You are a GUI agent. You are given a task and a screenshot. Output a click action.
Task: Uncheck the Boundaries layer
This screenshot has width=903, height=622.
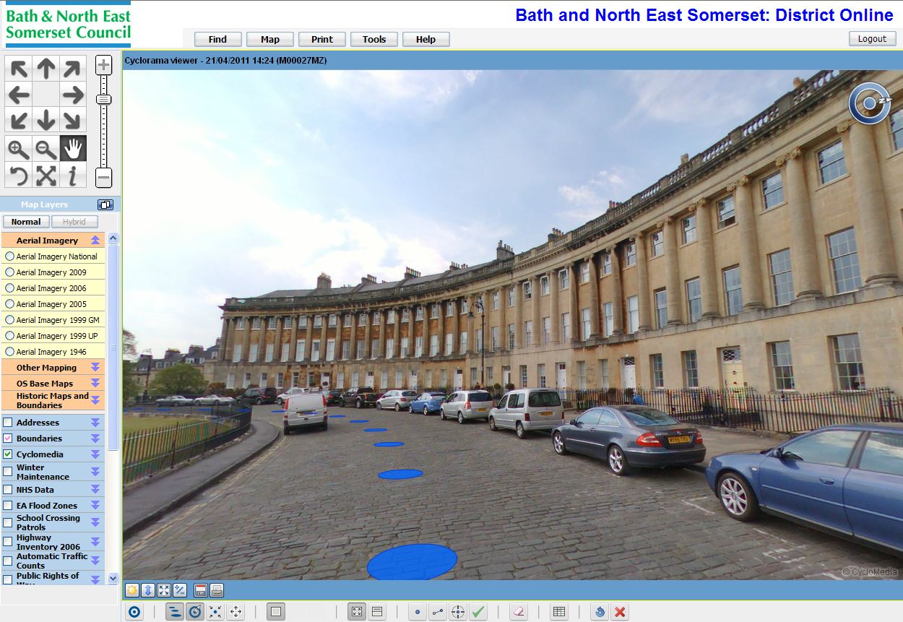coord(8,438)
